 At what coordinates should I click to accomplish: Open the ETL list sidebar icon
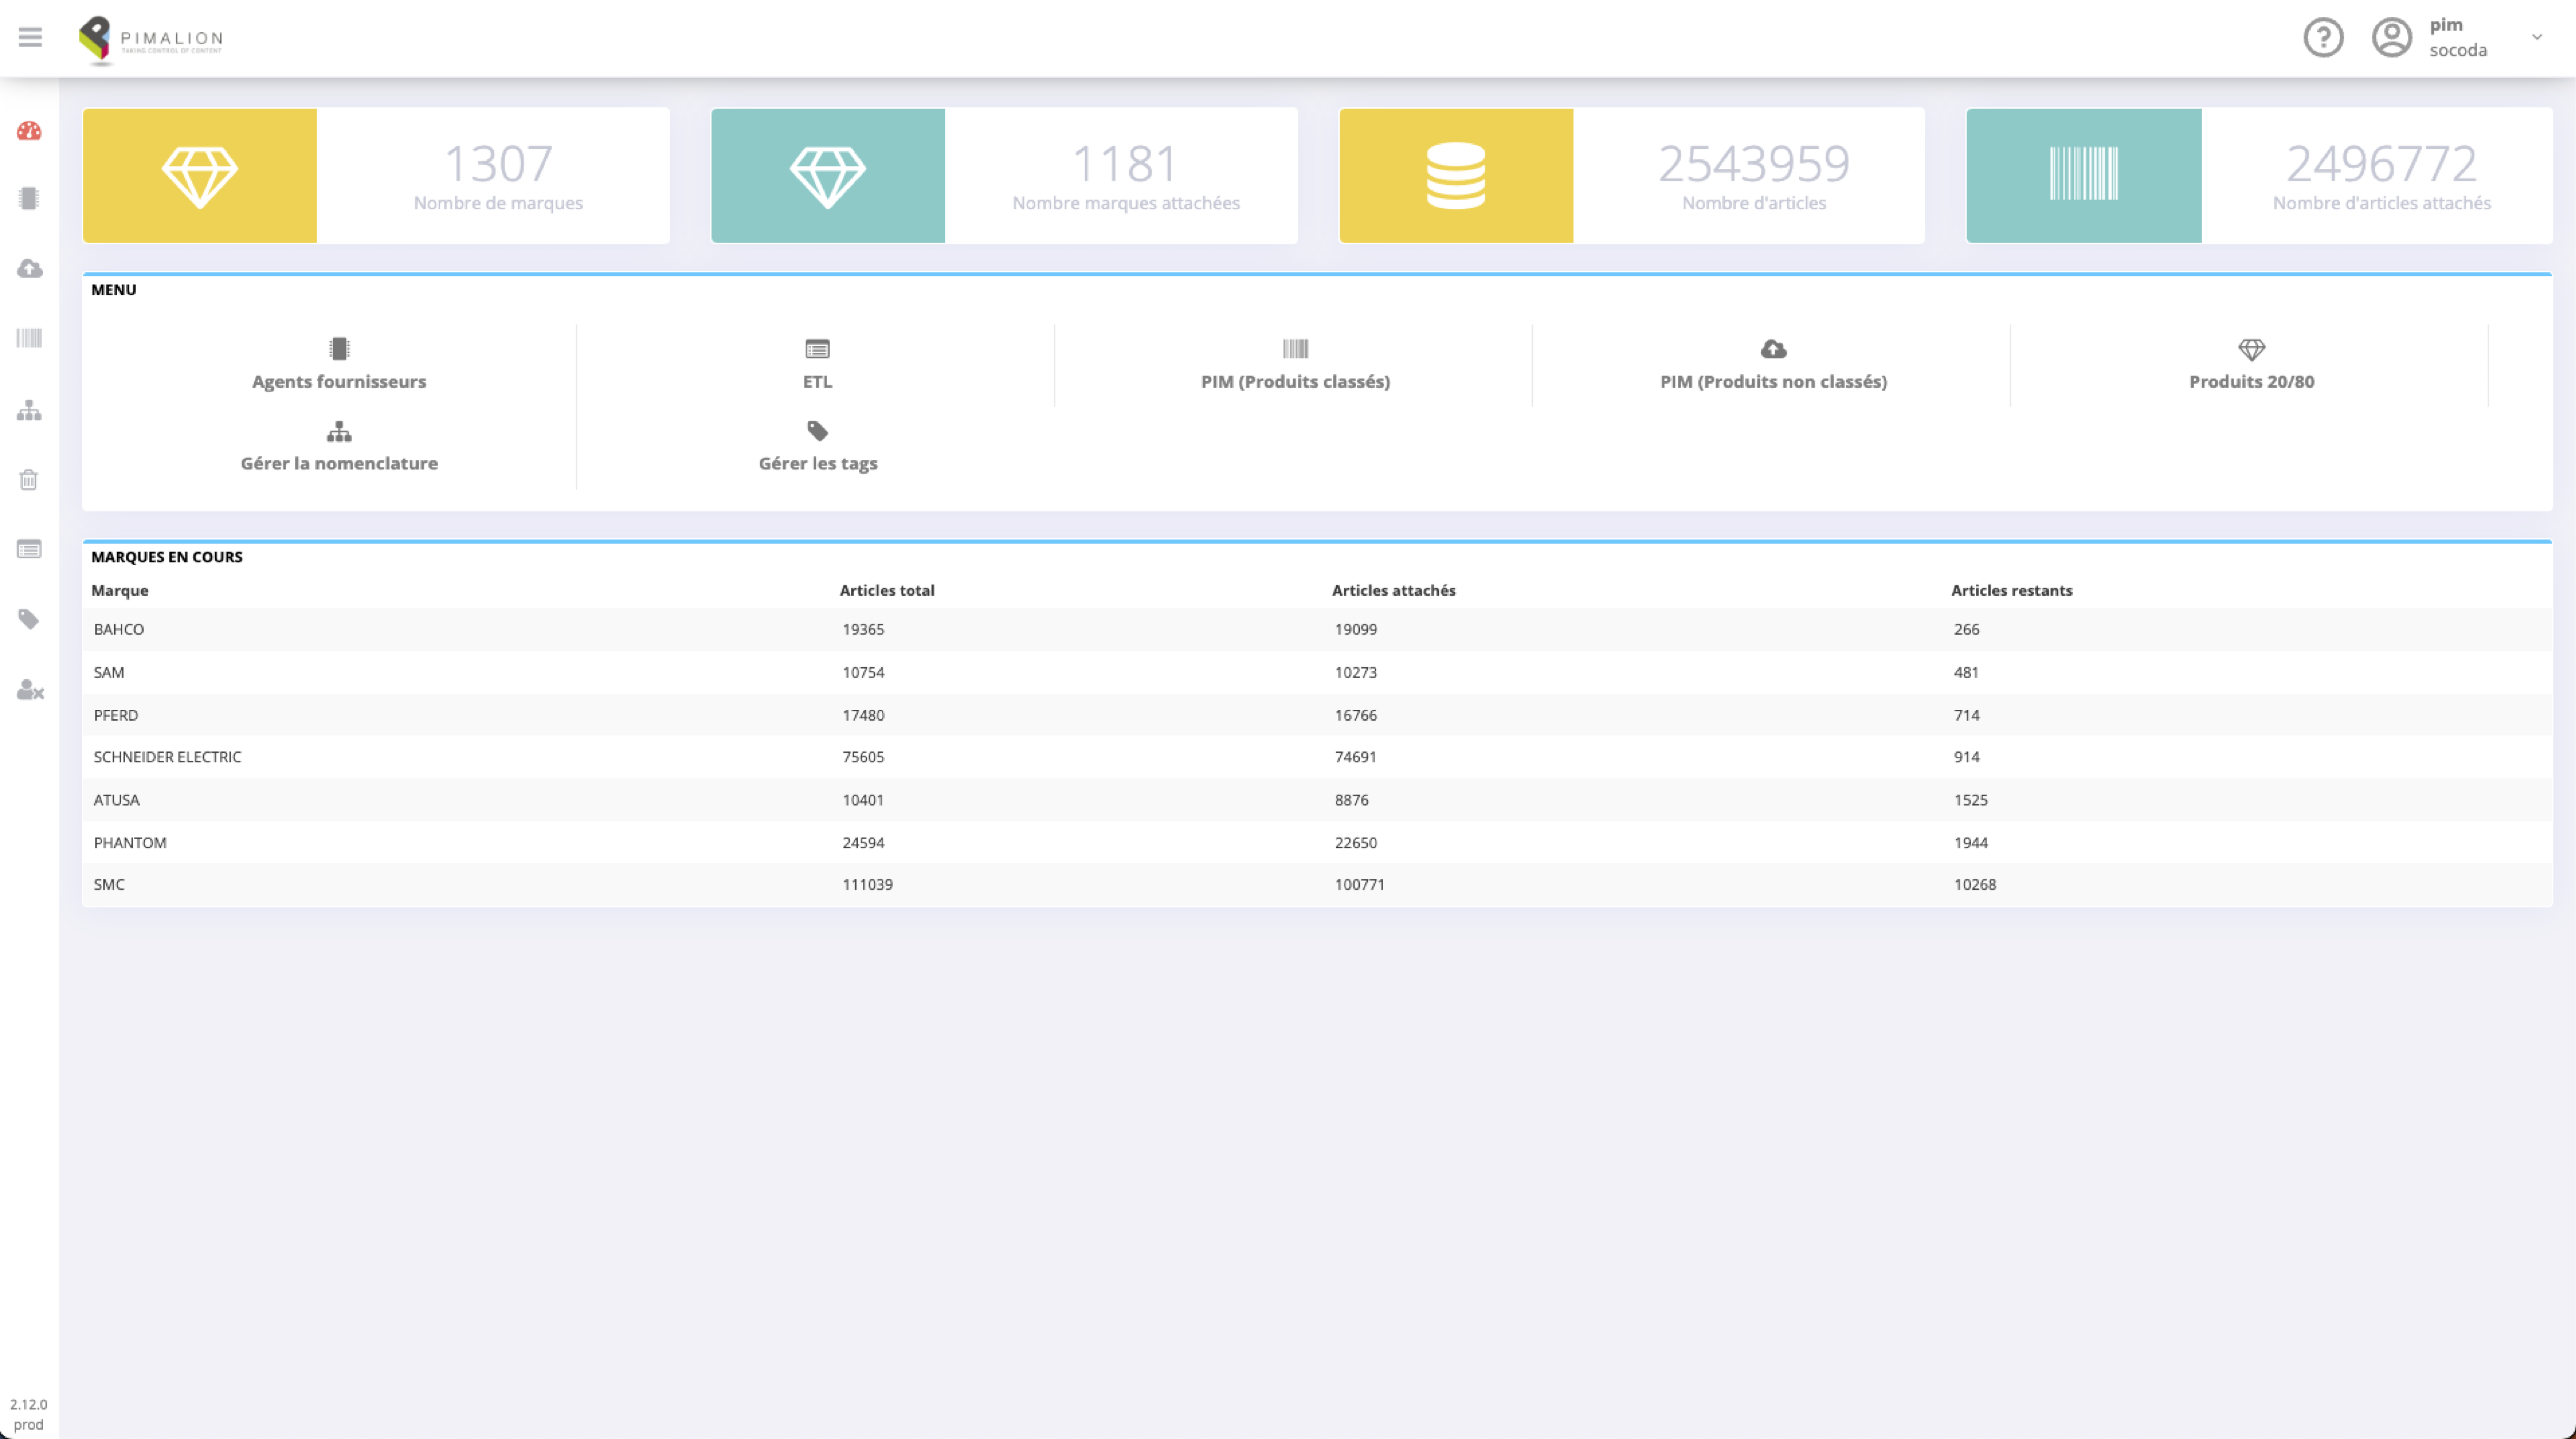click(29, 549)
